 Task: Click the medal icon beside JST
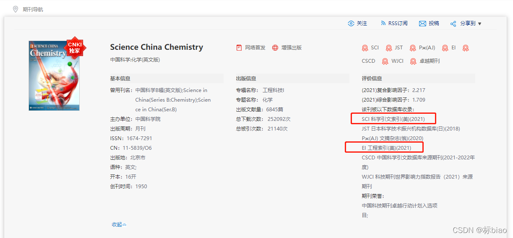tap(389, 48)
